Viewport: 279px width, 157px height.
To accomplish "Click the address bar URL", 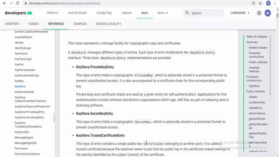I will click(x=65, y=3).
